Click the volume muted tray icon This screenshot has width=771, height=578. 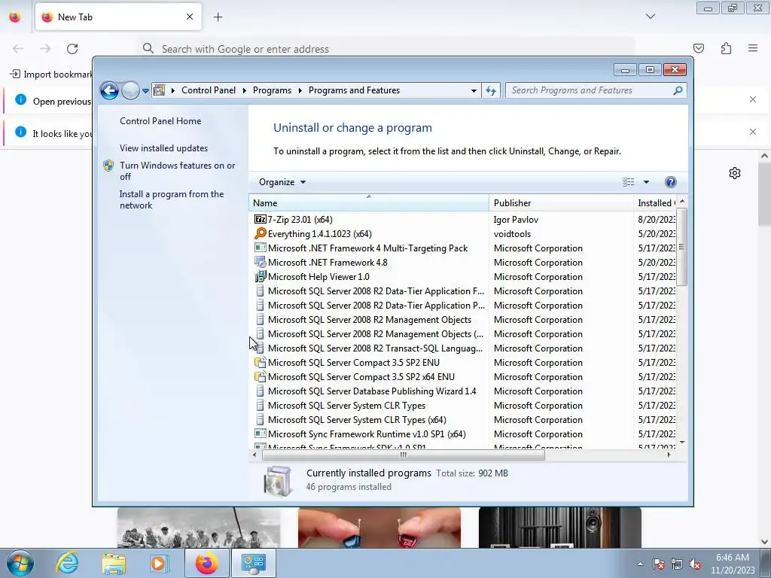[x=695, y=564]
